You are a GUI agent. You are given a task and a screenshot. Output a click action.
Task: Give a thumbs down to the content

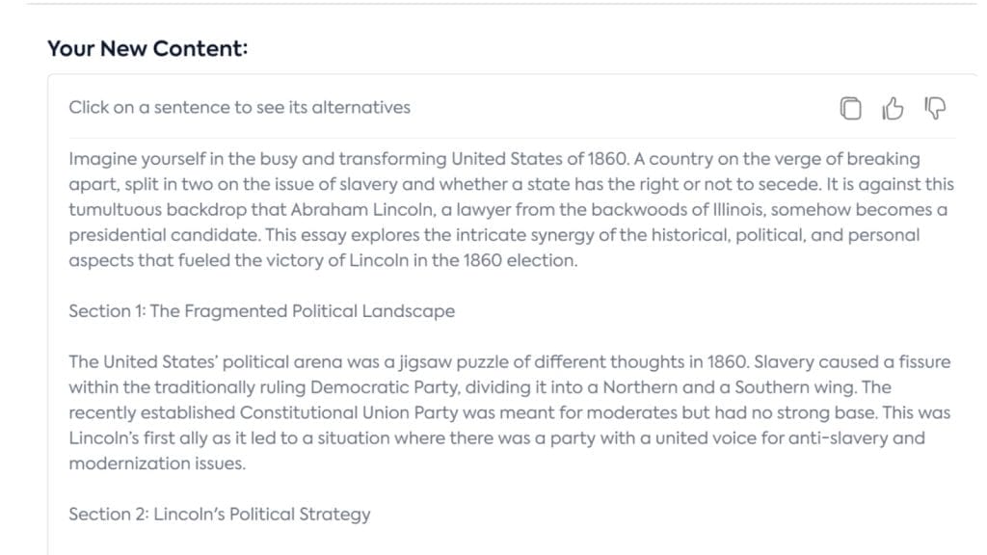[x=935, y=108]
